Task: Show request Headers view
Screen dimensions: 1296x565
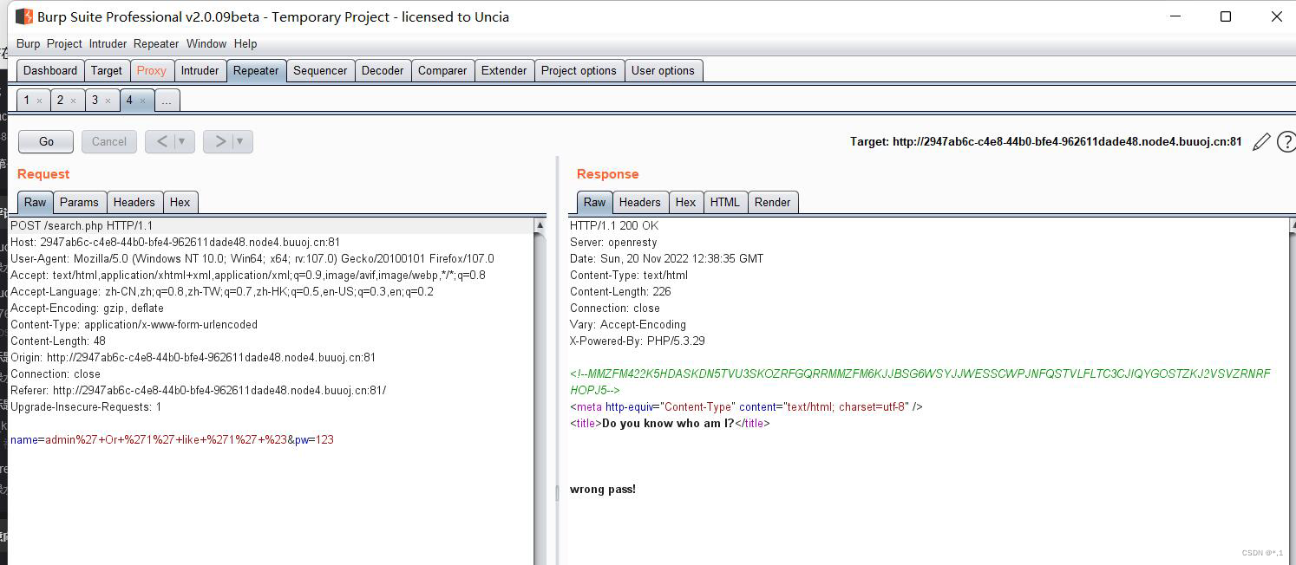Action: tap(134, 202)
